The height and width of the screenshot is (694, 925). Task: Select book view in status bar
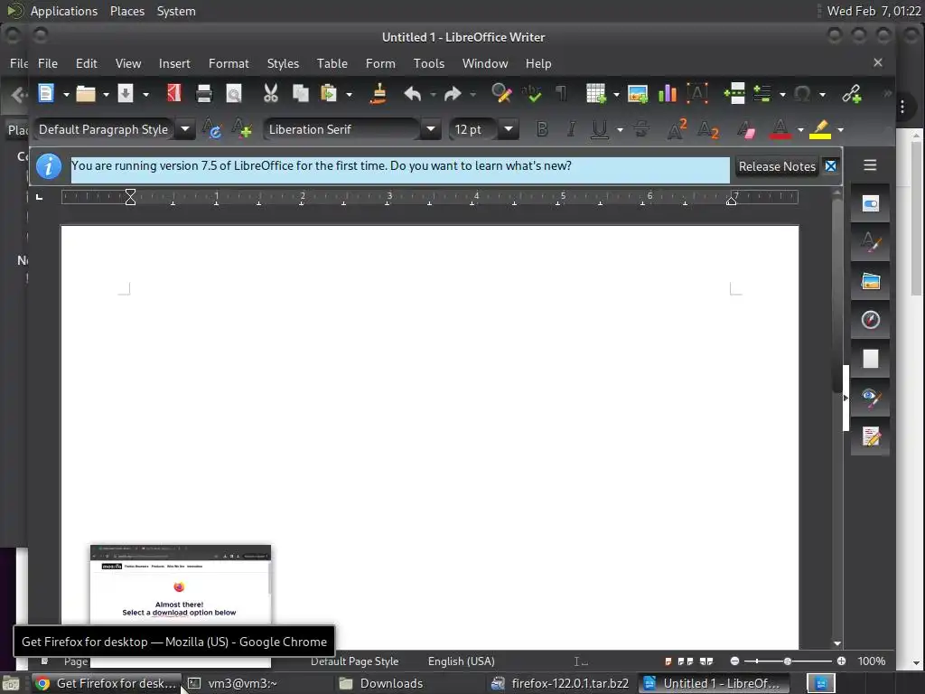[706, 661]
